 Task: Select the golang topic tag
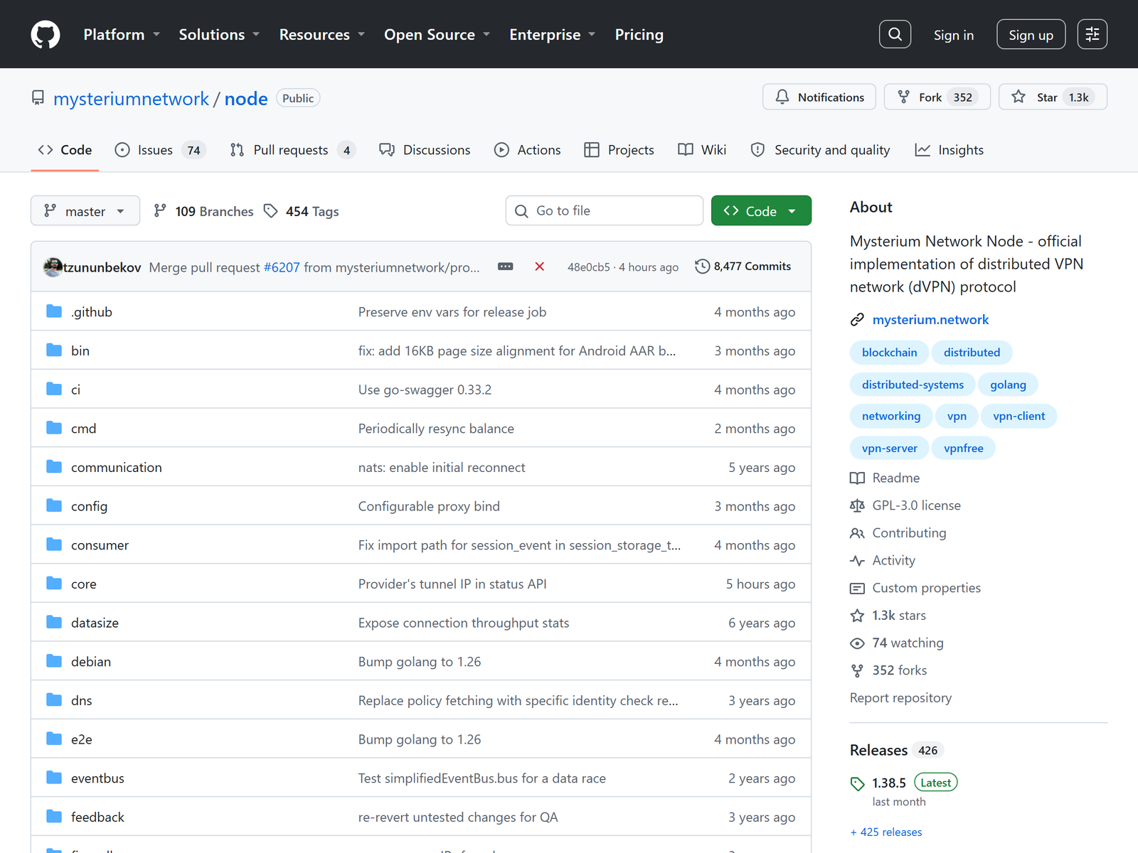[x=1008, y=385]
